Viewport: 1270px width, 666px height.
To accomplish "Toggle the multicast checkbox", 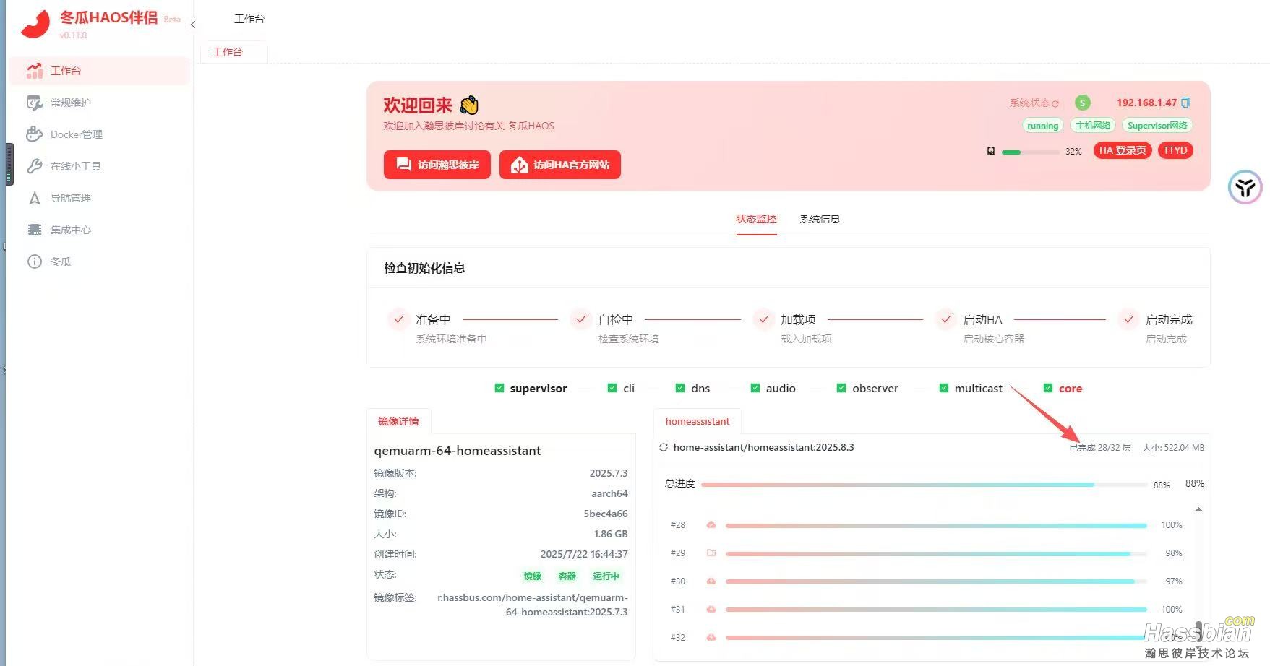I will pos(944,388).
